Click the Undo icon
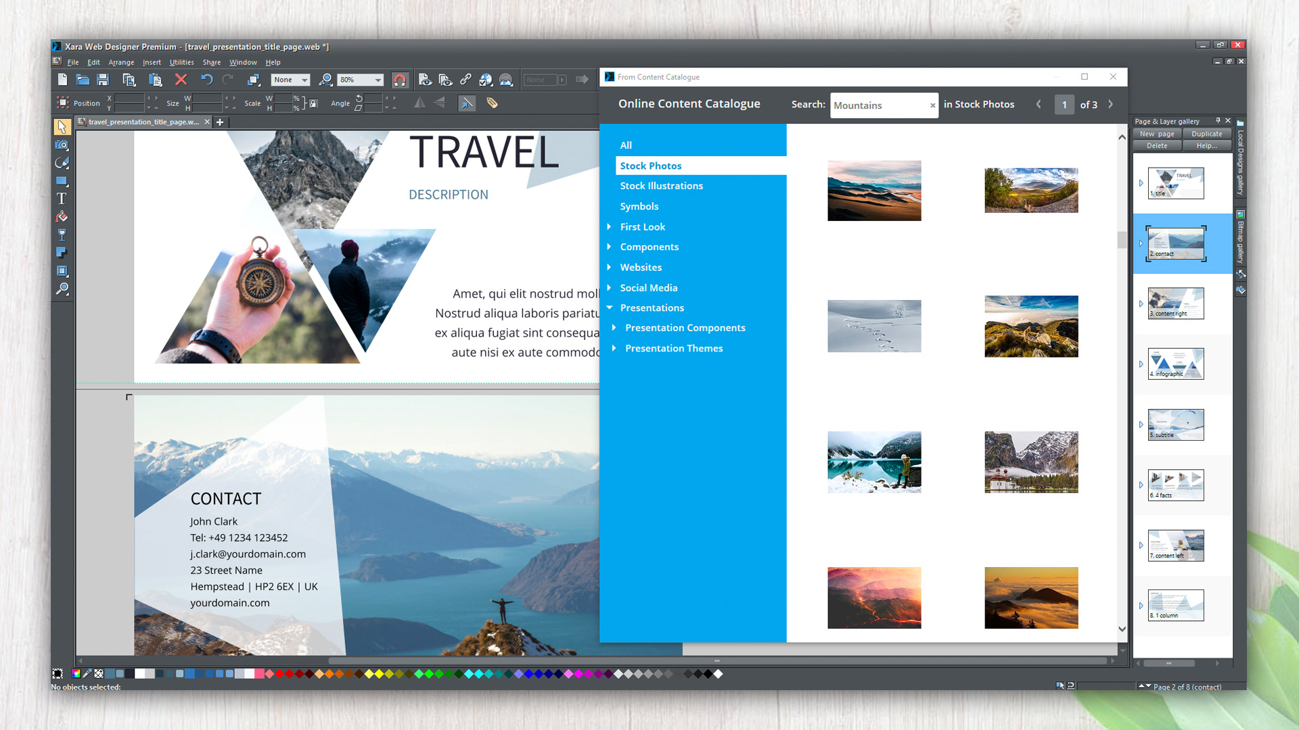Viewport: 1299px width, 730px height. [208, 80]
